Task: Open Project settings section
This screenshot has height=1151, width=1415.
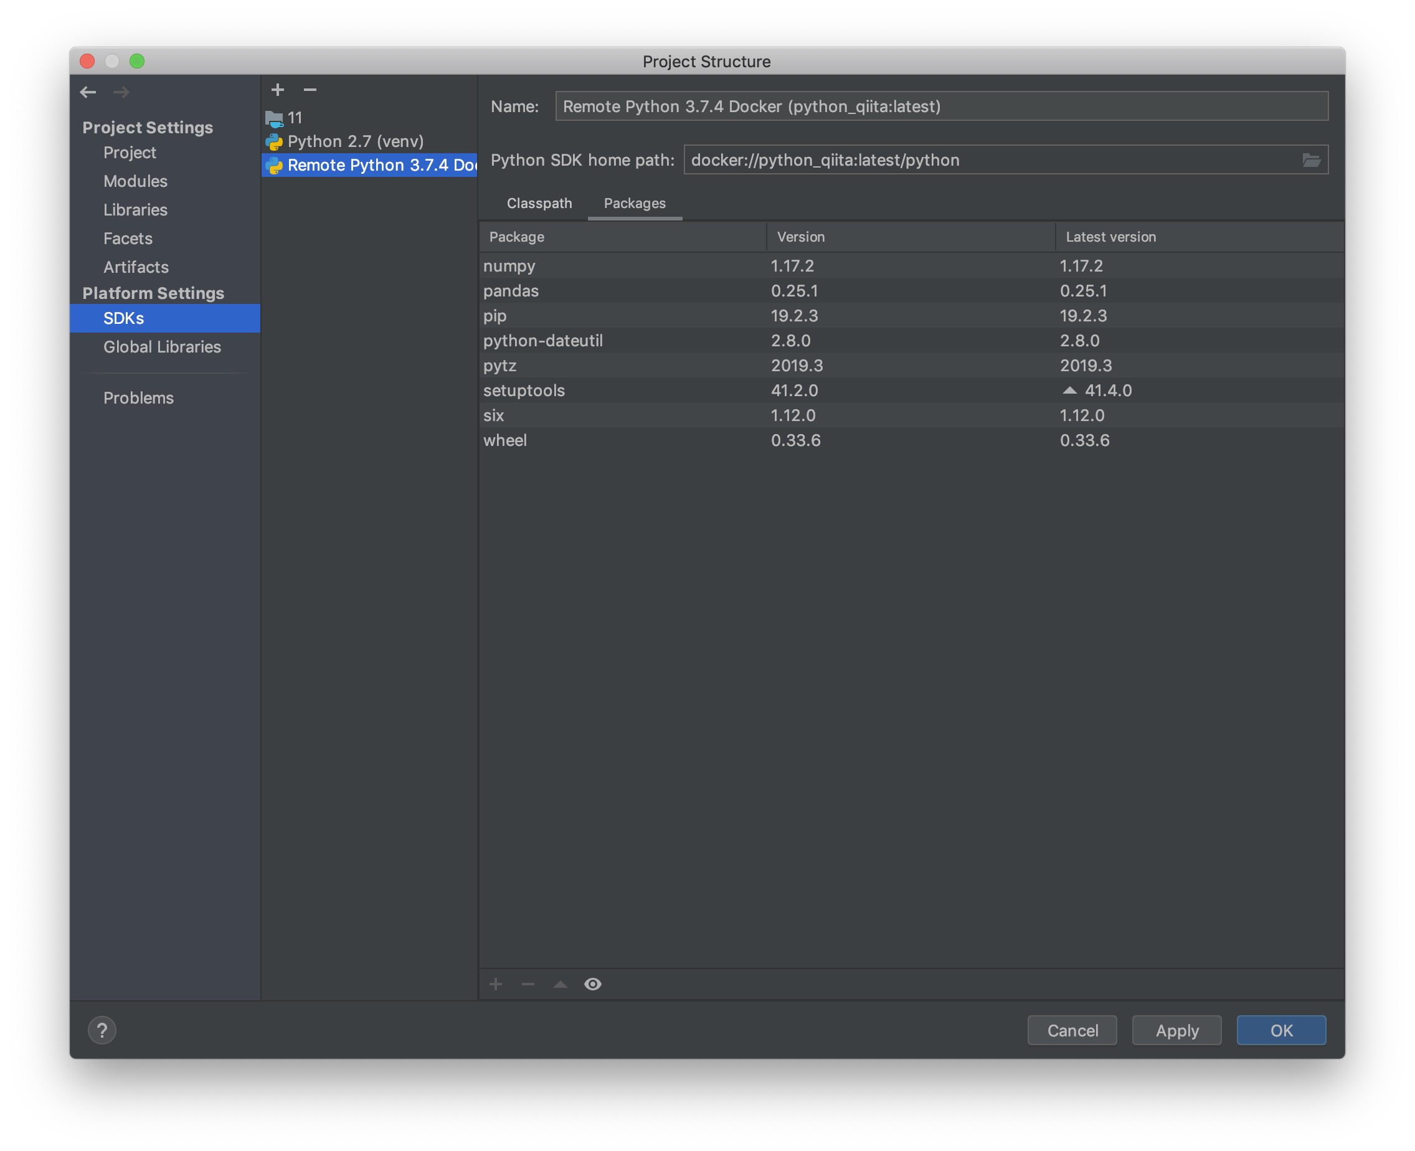Action: point(130,153)
